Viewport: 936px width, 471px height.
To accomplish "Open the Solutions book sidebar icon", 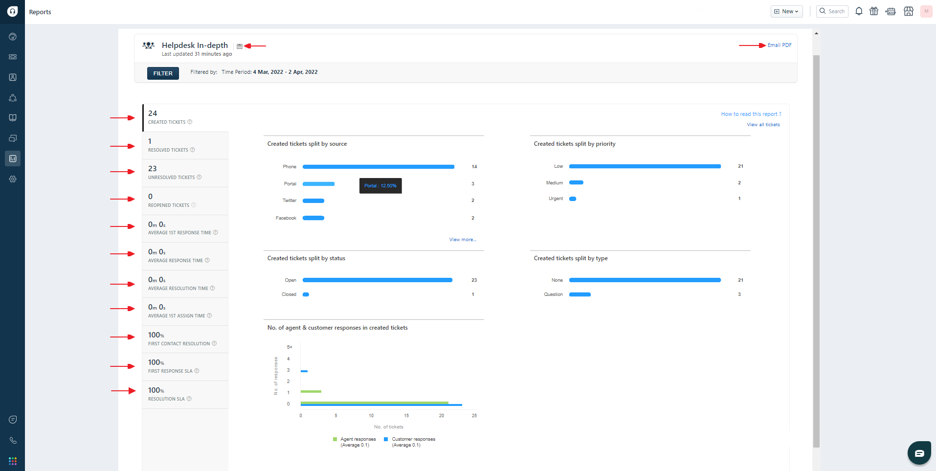I will pos(13,118).
